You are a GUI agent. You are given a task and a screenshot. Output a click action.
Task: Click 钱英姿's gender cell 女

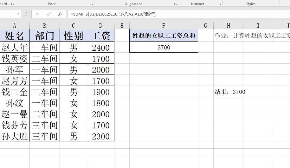74,58
